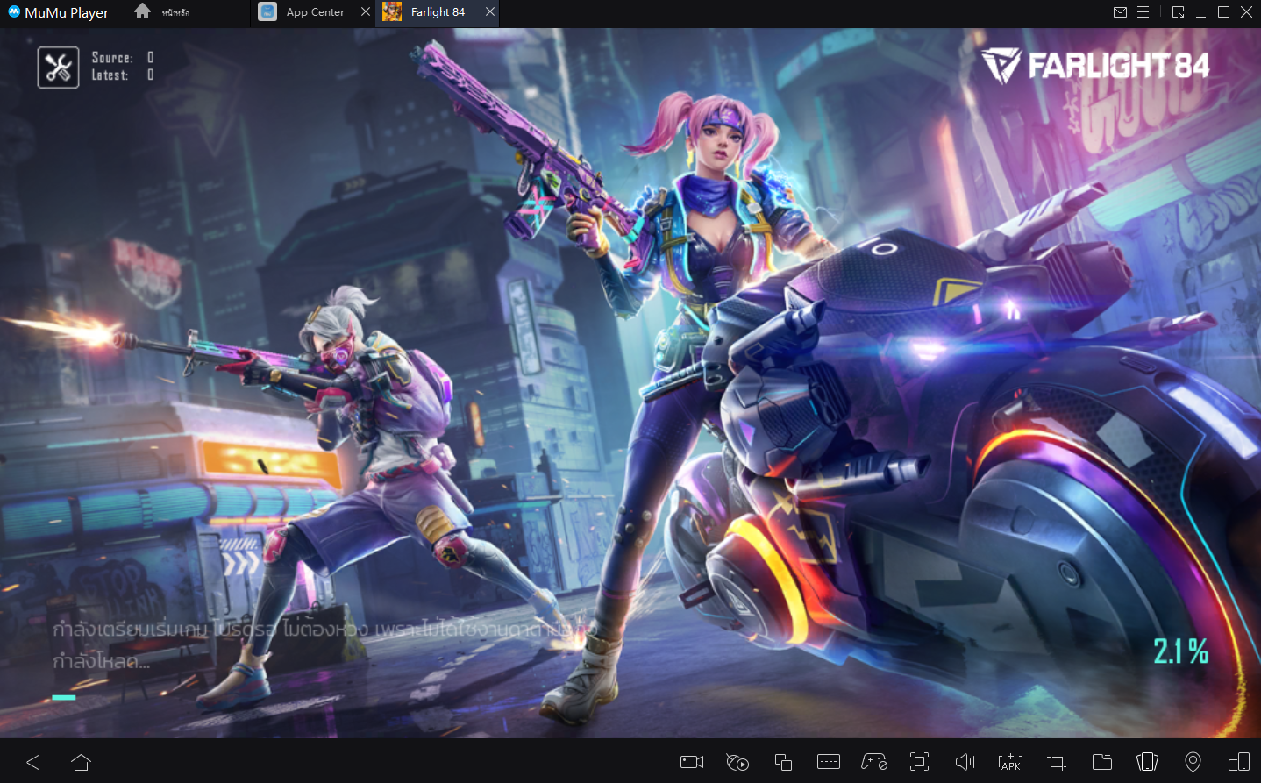Click the screen recording camera icon
1261x783 pixels.
click(x=692, y=762)
